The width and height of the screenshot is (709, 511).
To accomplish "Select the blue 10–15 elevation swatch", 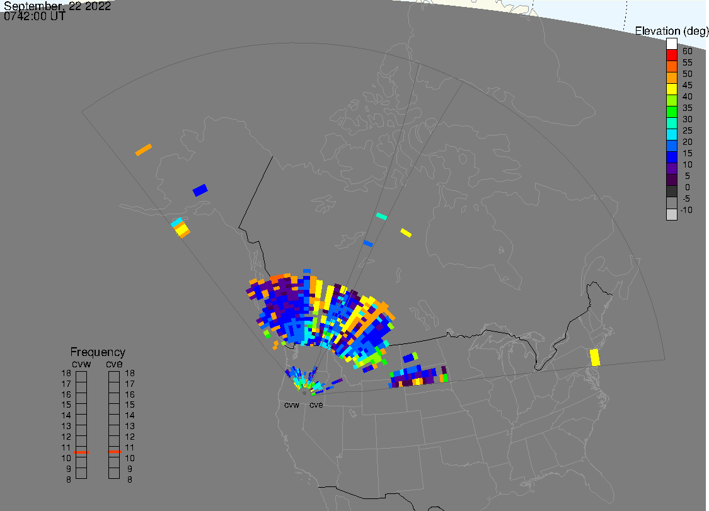I will 671,158.
